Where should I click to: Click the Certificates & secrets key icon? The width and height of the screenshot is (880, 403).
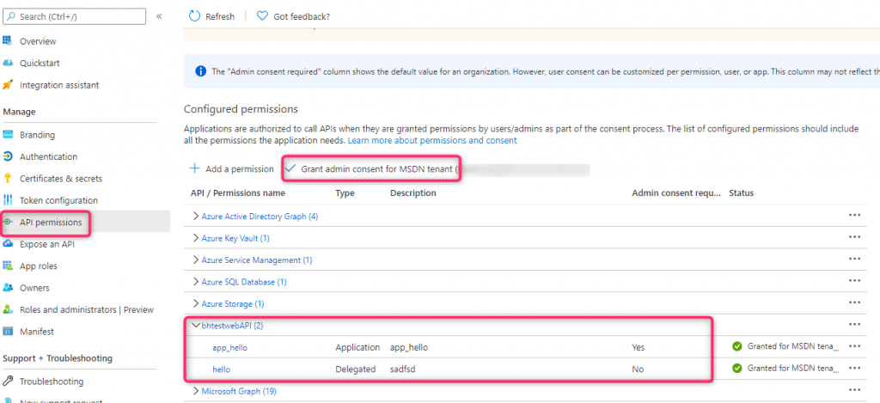pyautogui.click(x=7, y=179)
